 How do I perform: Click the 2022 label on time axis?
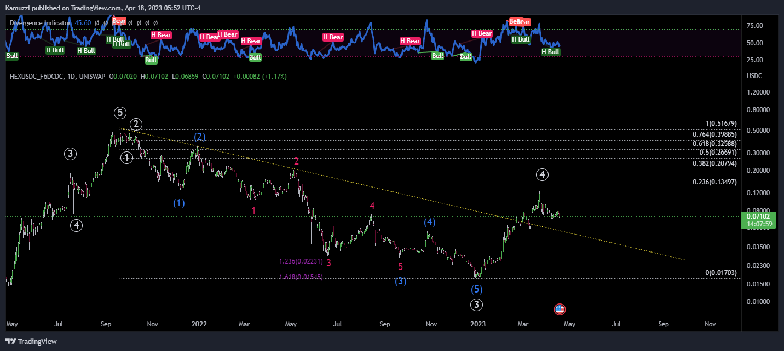tap(199, 324)
